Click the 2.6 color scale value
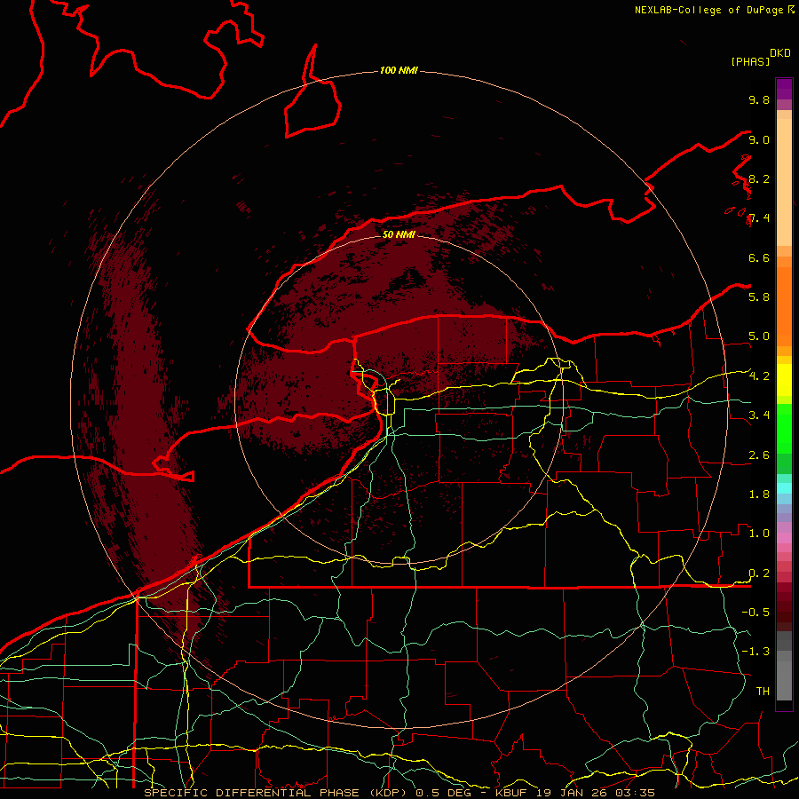 point(759,455)
